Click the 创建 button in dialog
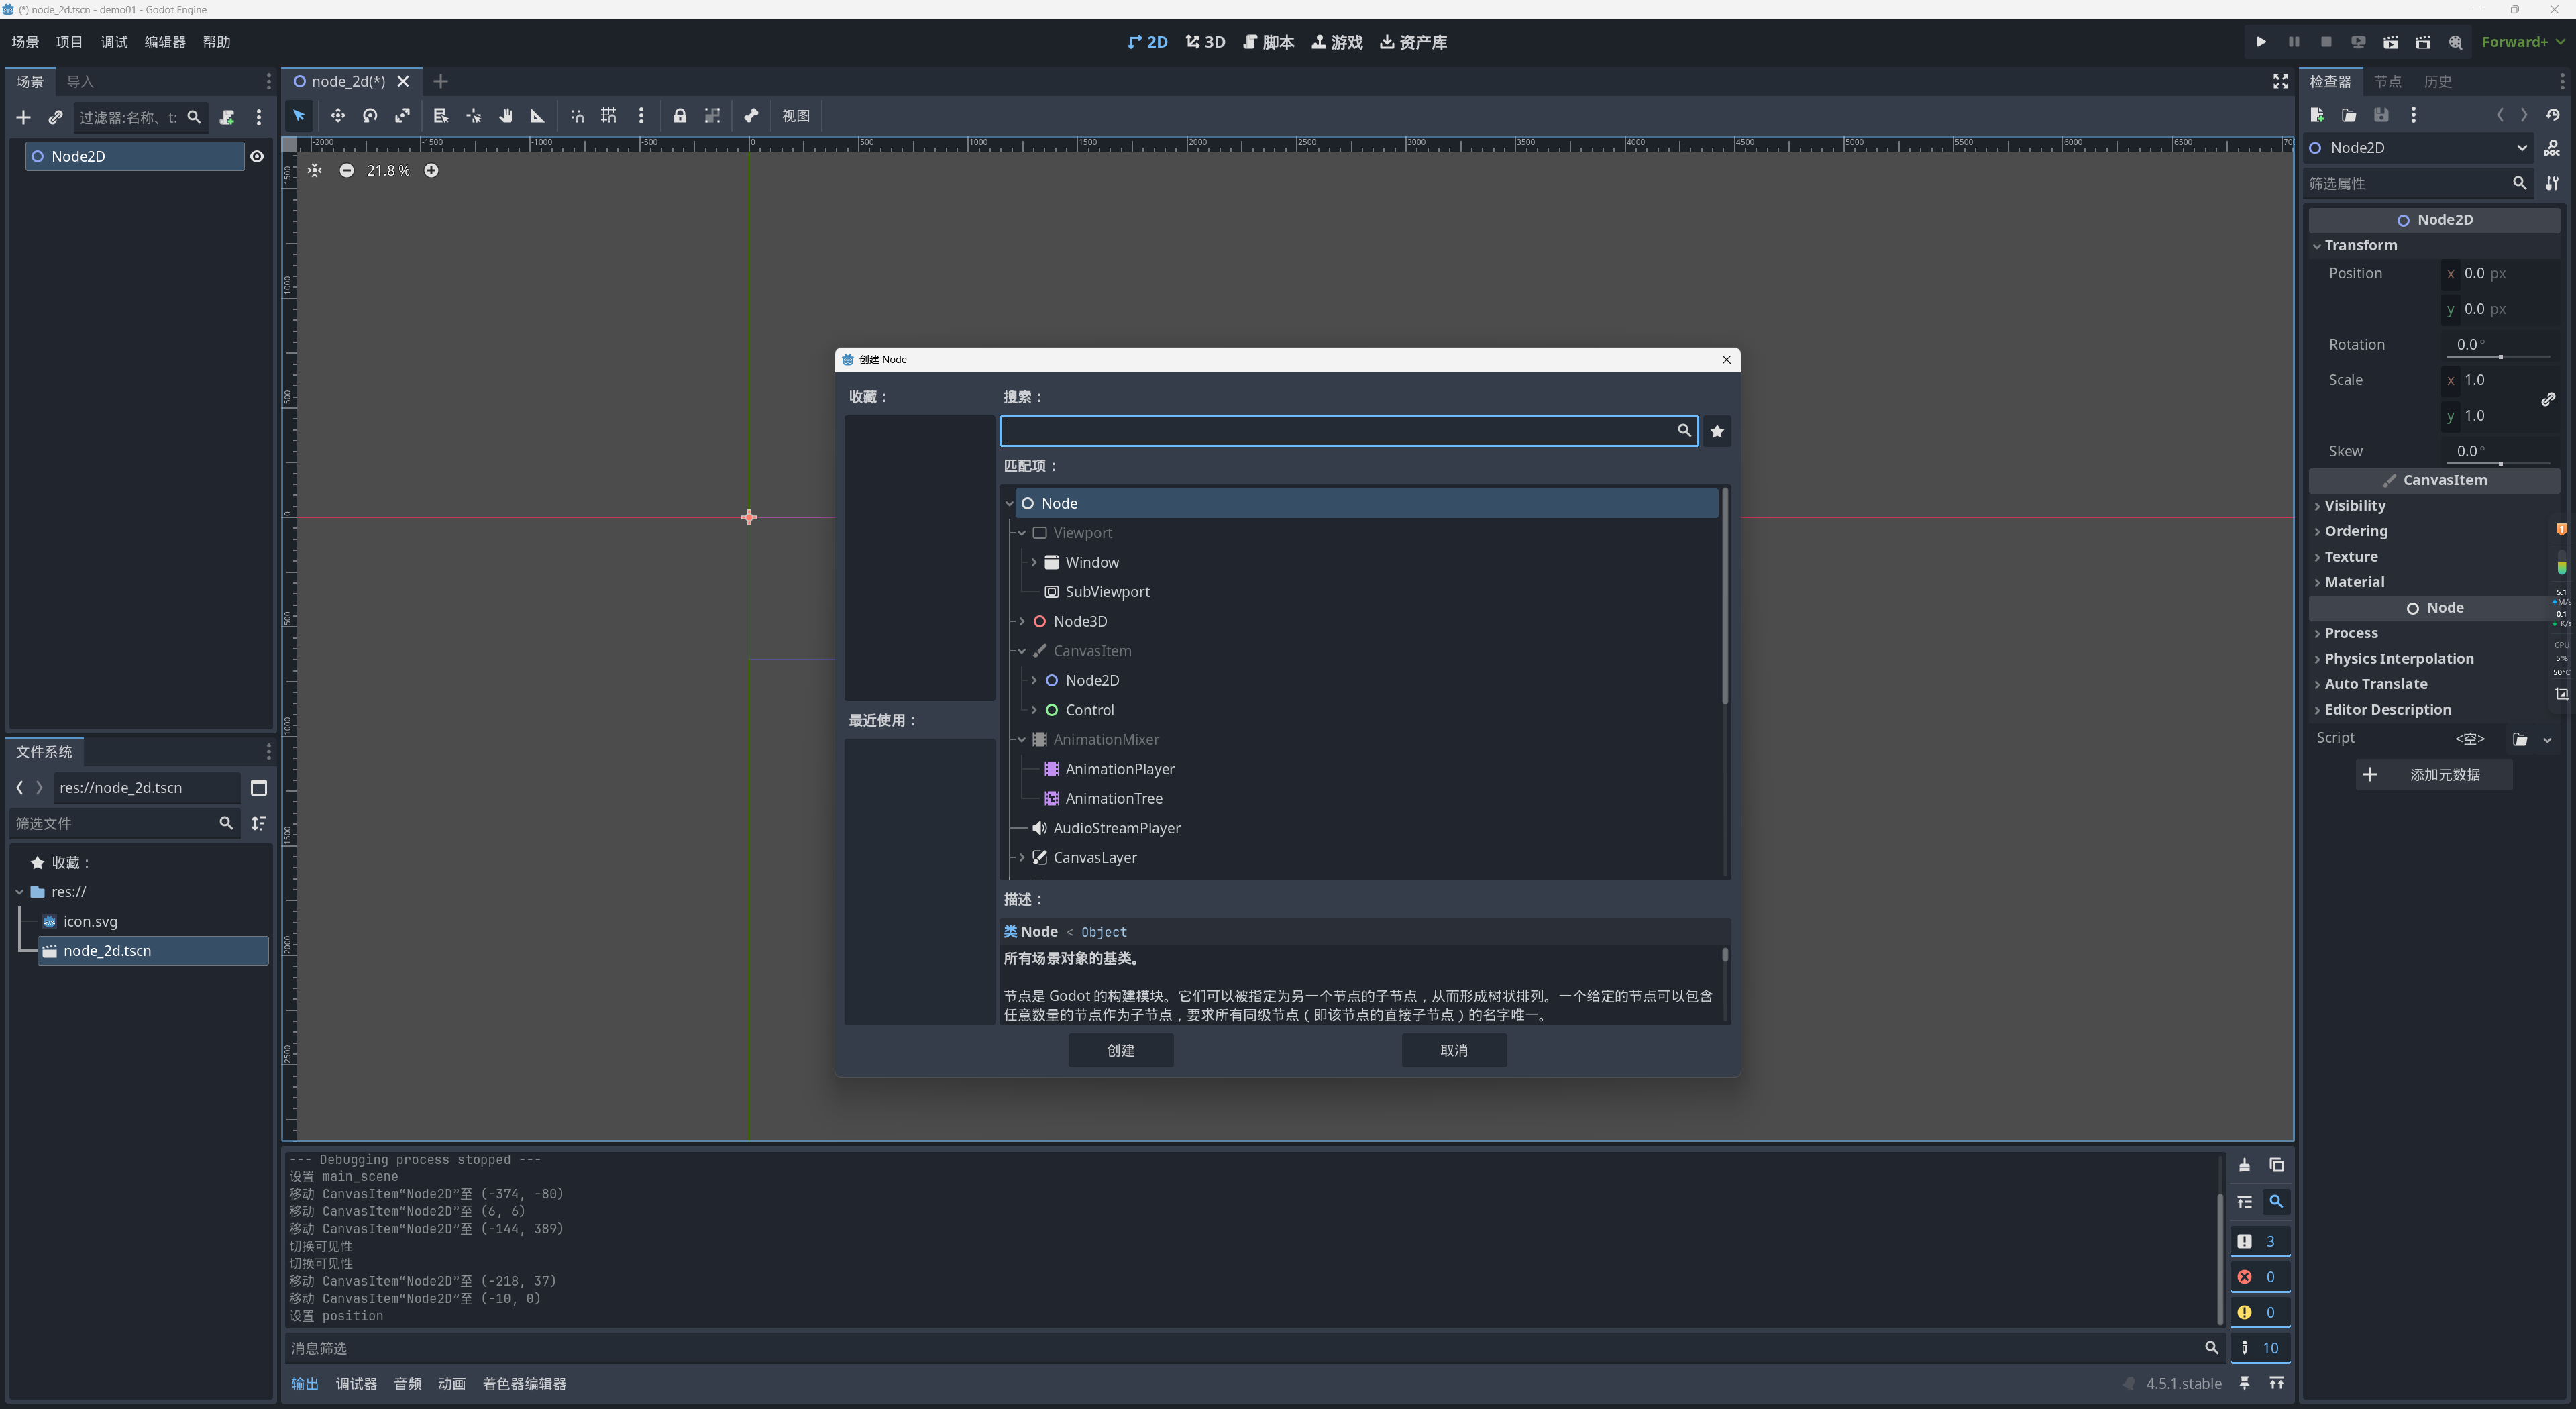Image resolution: width=2576 pixels, height=1409 pixels. pyautogui.click(x=1120, y=1050)
